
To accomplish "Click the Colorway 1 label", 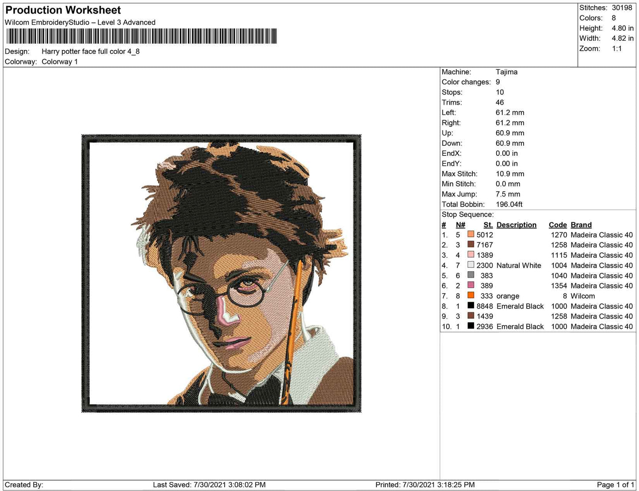I will click(60, 62).
